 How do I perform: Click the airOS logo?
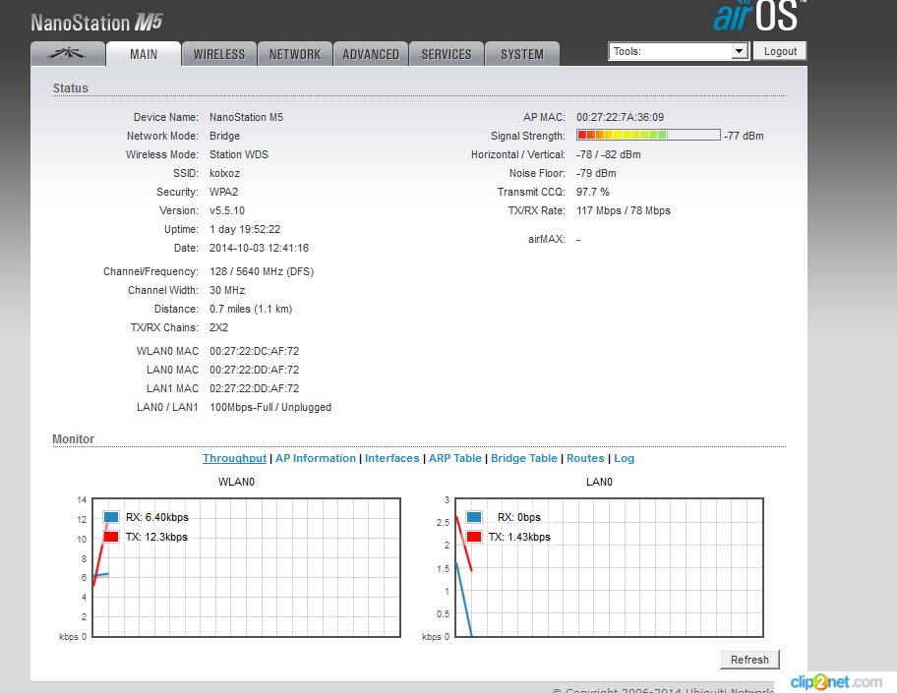758,16
